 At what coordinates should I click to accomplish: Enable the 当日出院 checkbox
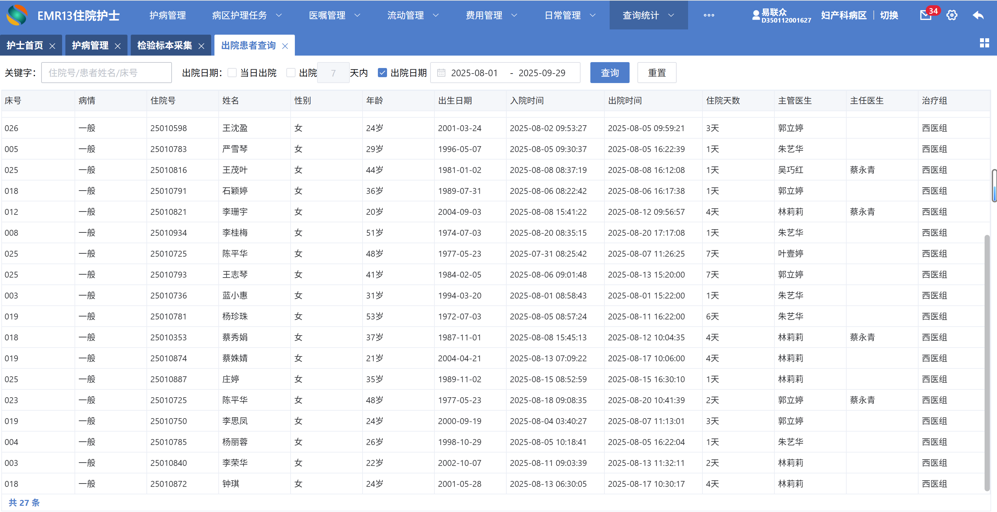(x=232, y=73)
